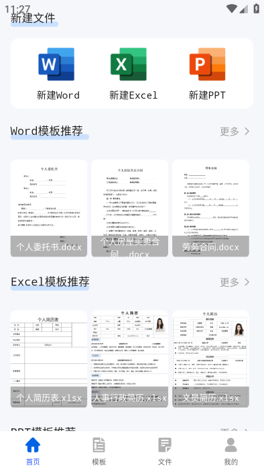Image resolution: width=264 pixels, height=470 pixels.
Task: Switch to the 首页 tab label
Action: pyautogui.click(x=33, y=462)
